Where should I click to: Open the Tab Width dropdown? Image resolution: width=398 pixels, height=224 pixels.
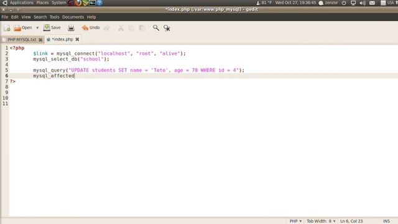click(321, 222)
